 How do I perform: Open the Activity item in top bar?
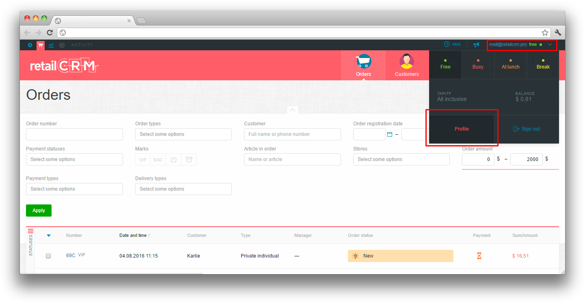tap(82, 45)
